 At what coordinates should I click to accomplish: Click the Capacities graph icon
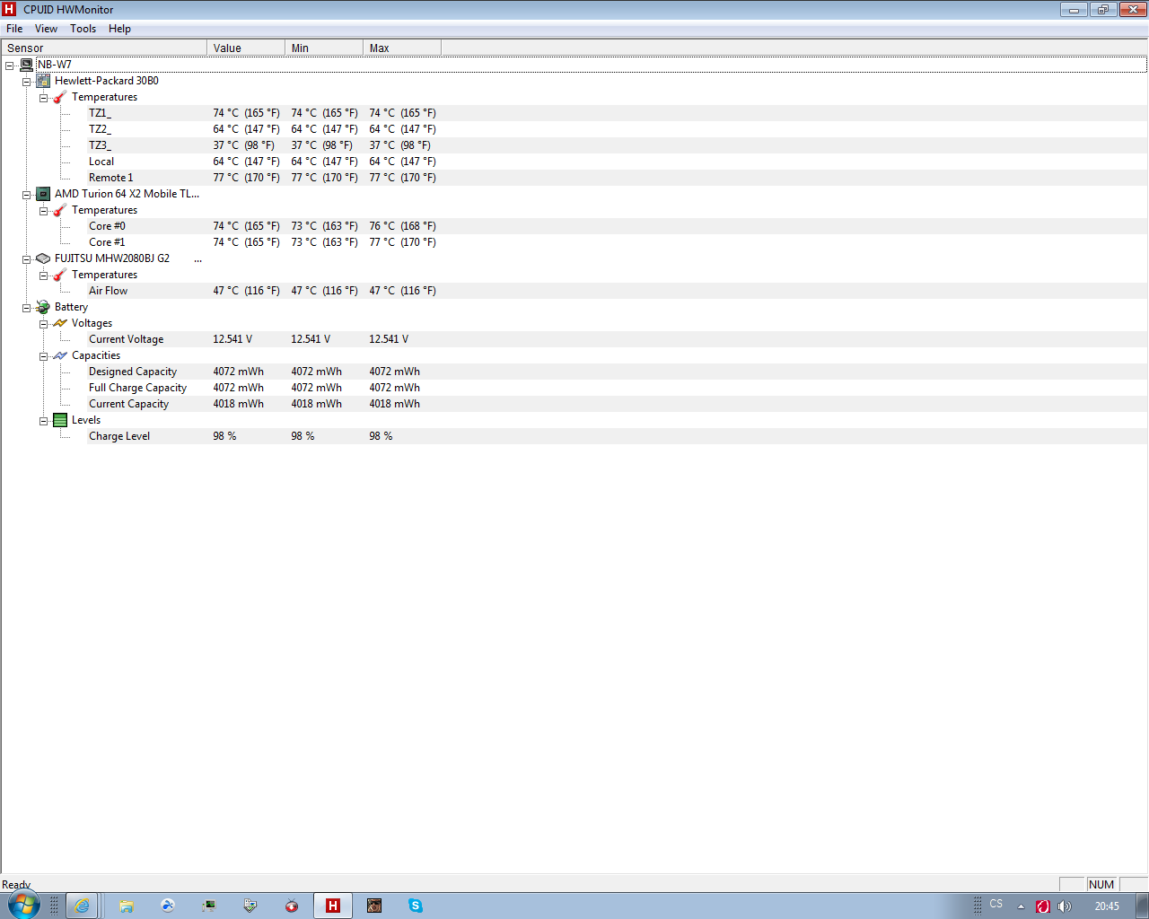(60, 355)
